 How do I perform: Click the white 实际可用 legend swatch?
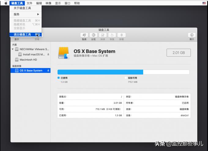coord(126,78)
